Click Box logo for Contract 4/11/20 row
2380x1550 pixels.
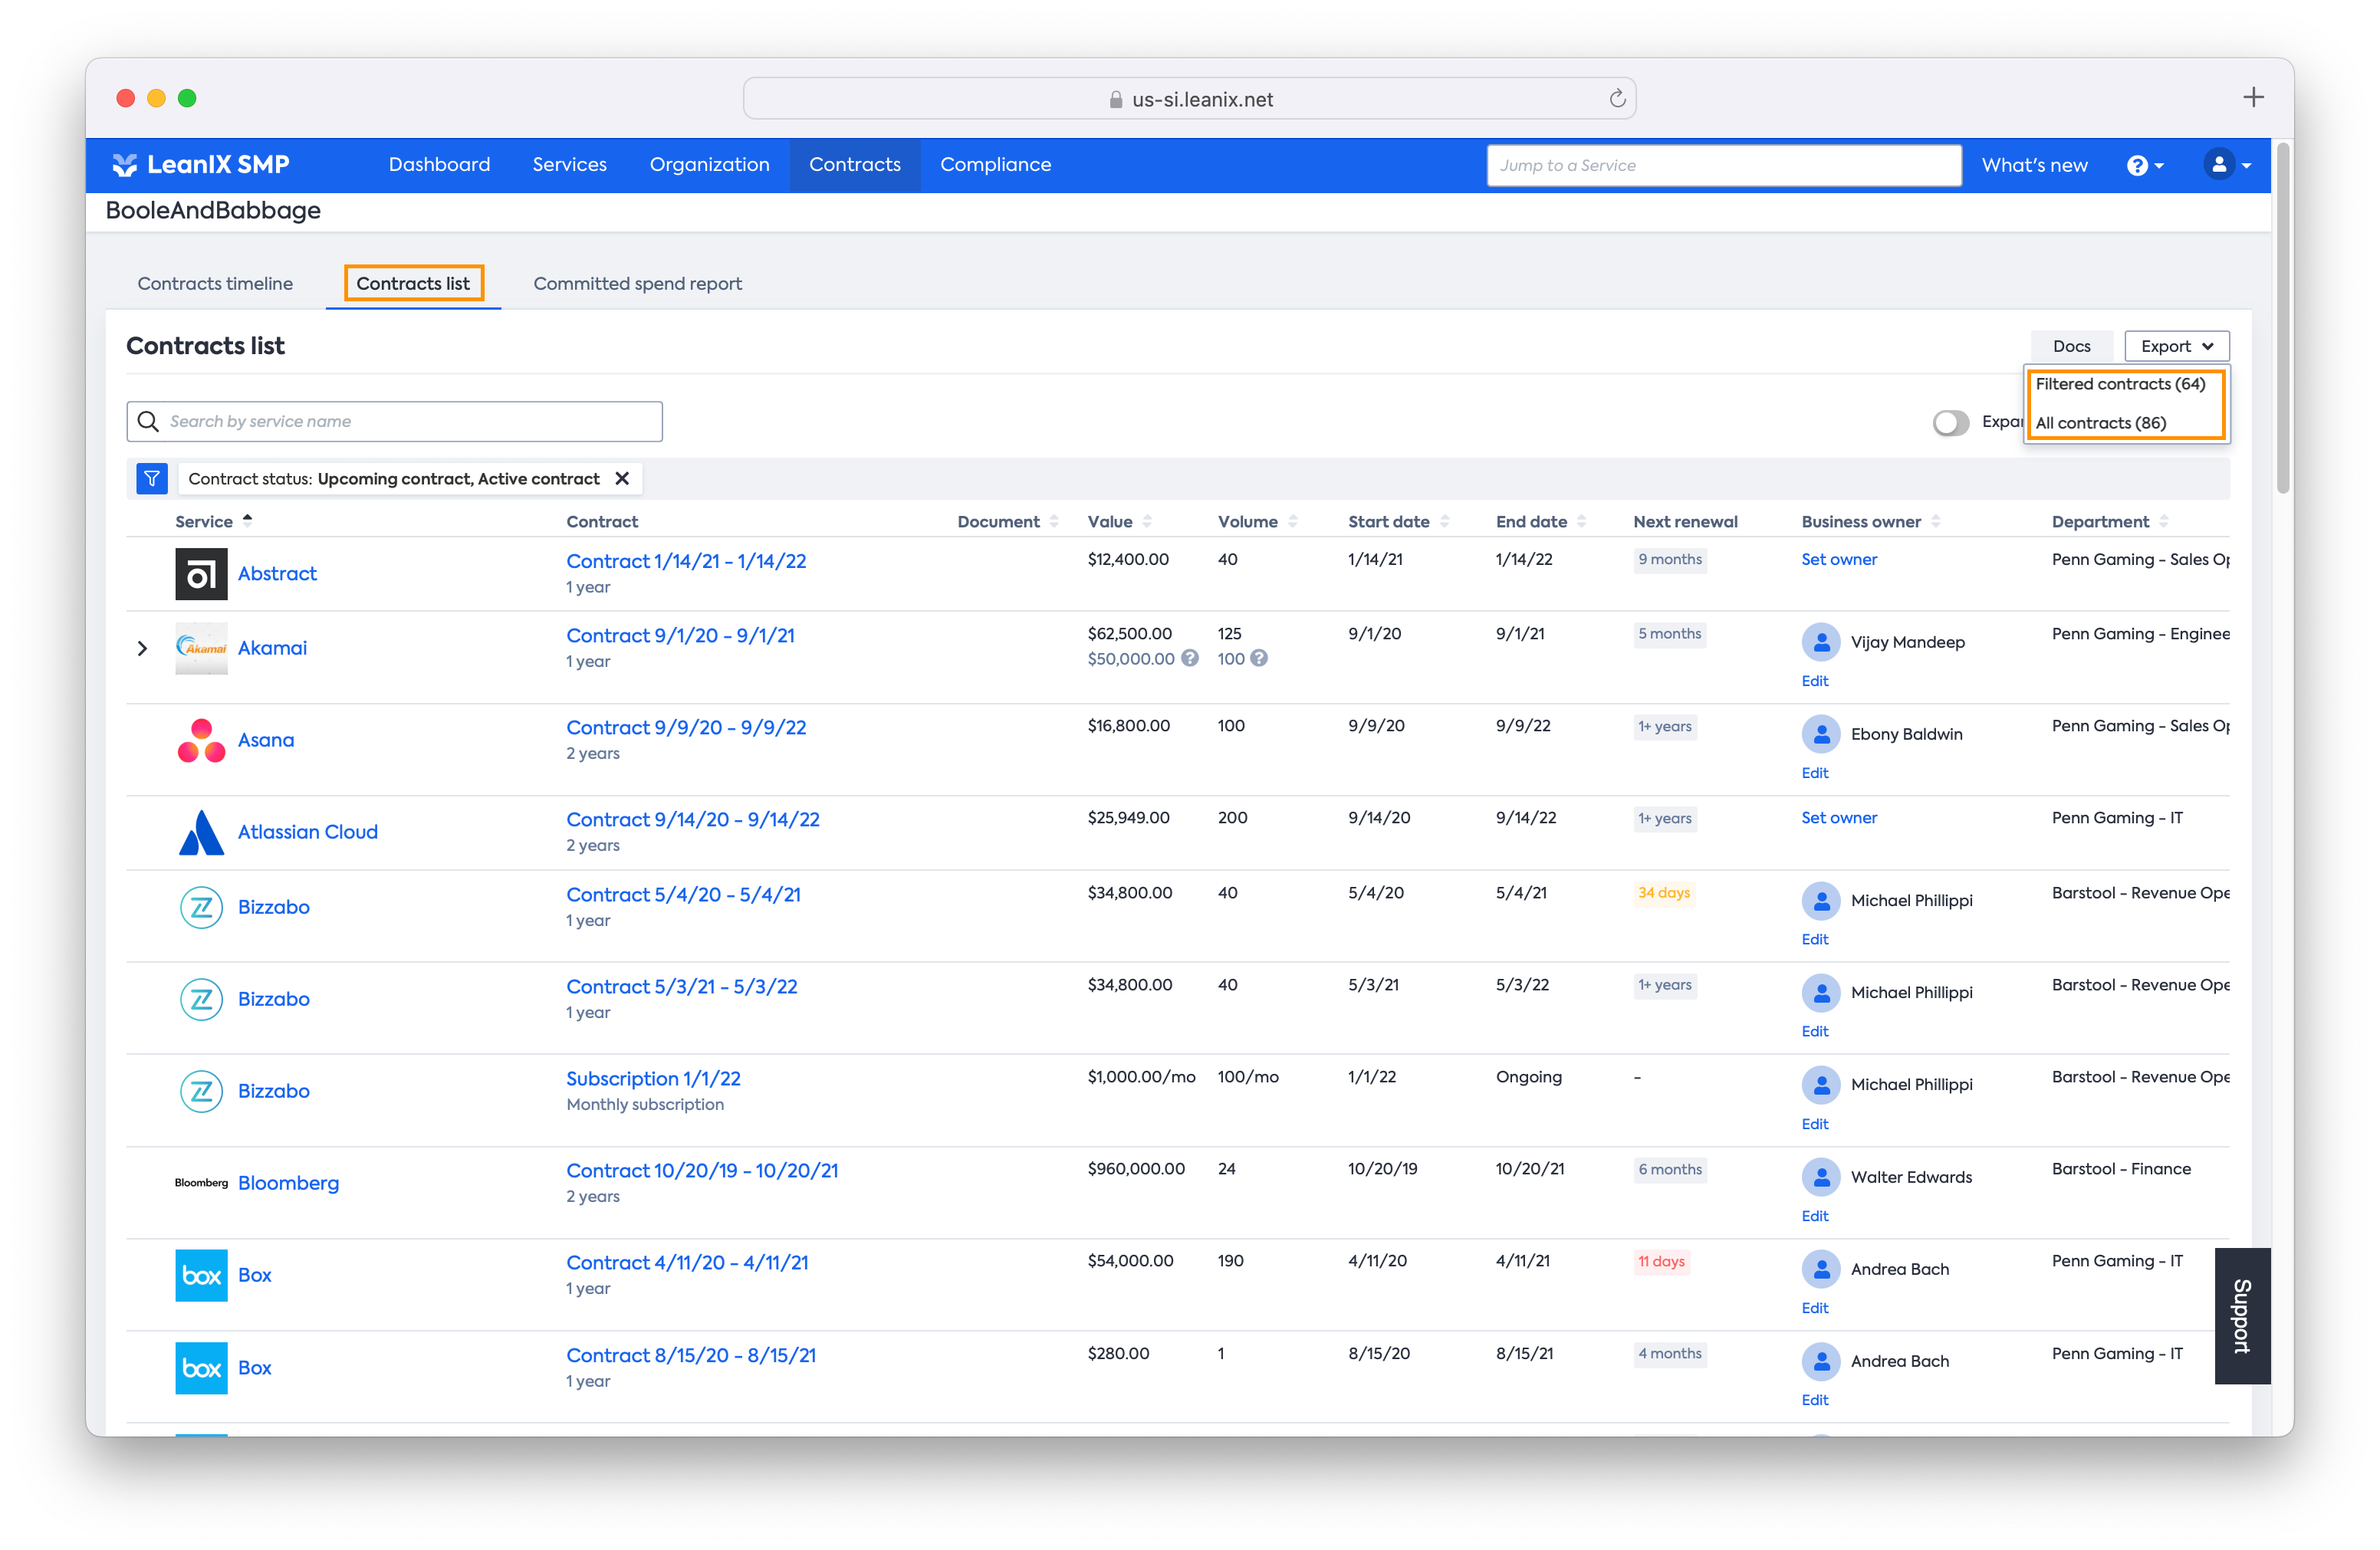pyautogui.click(x=201, y=1275)
